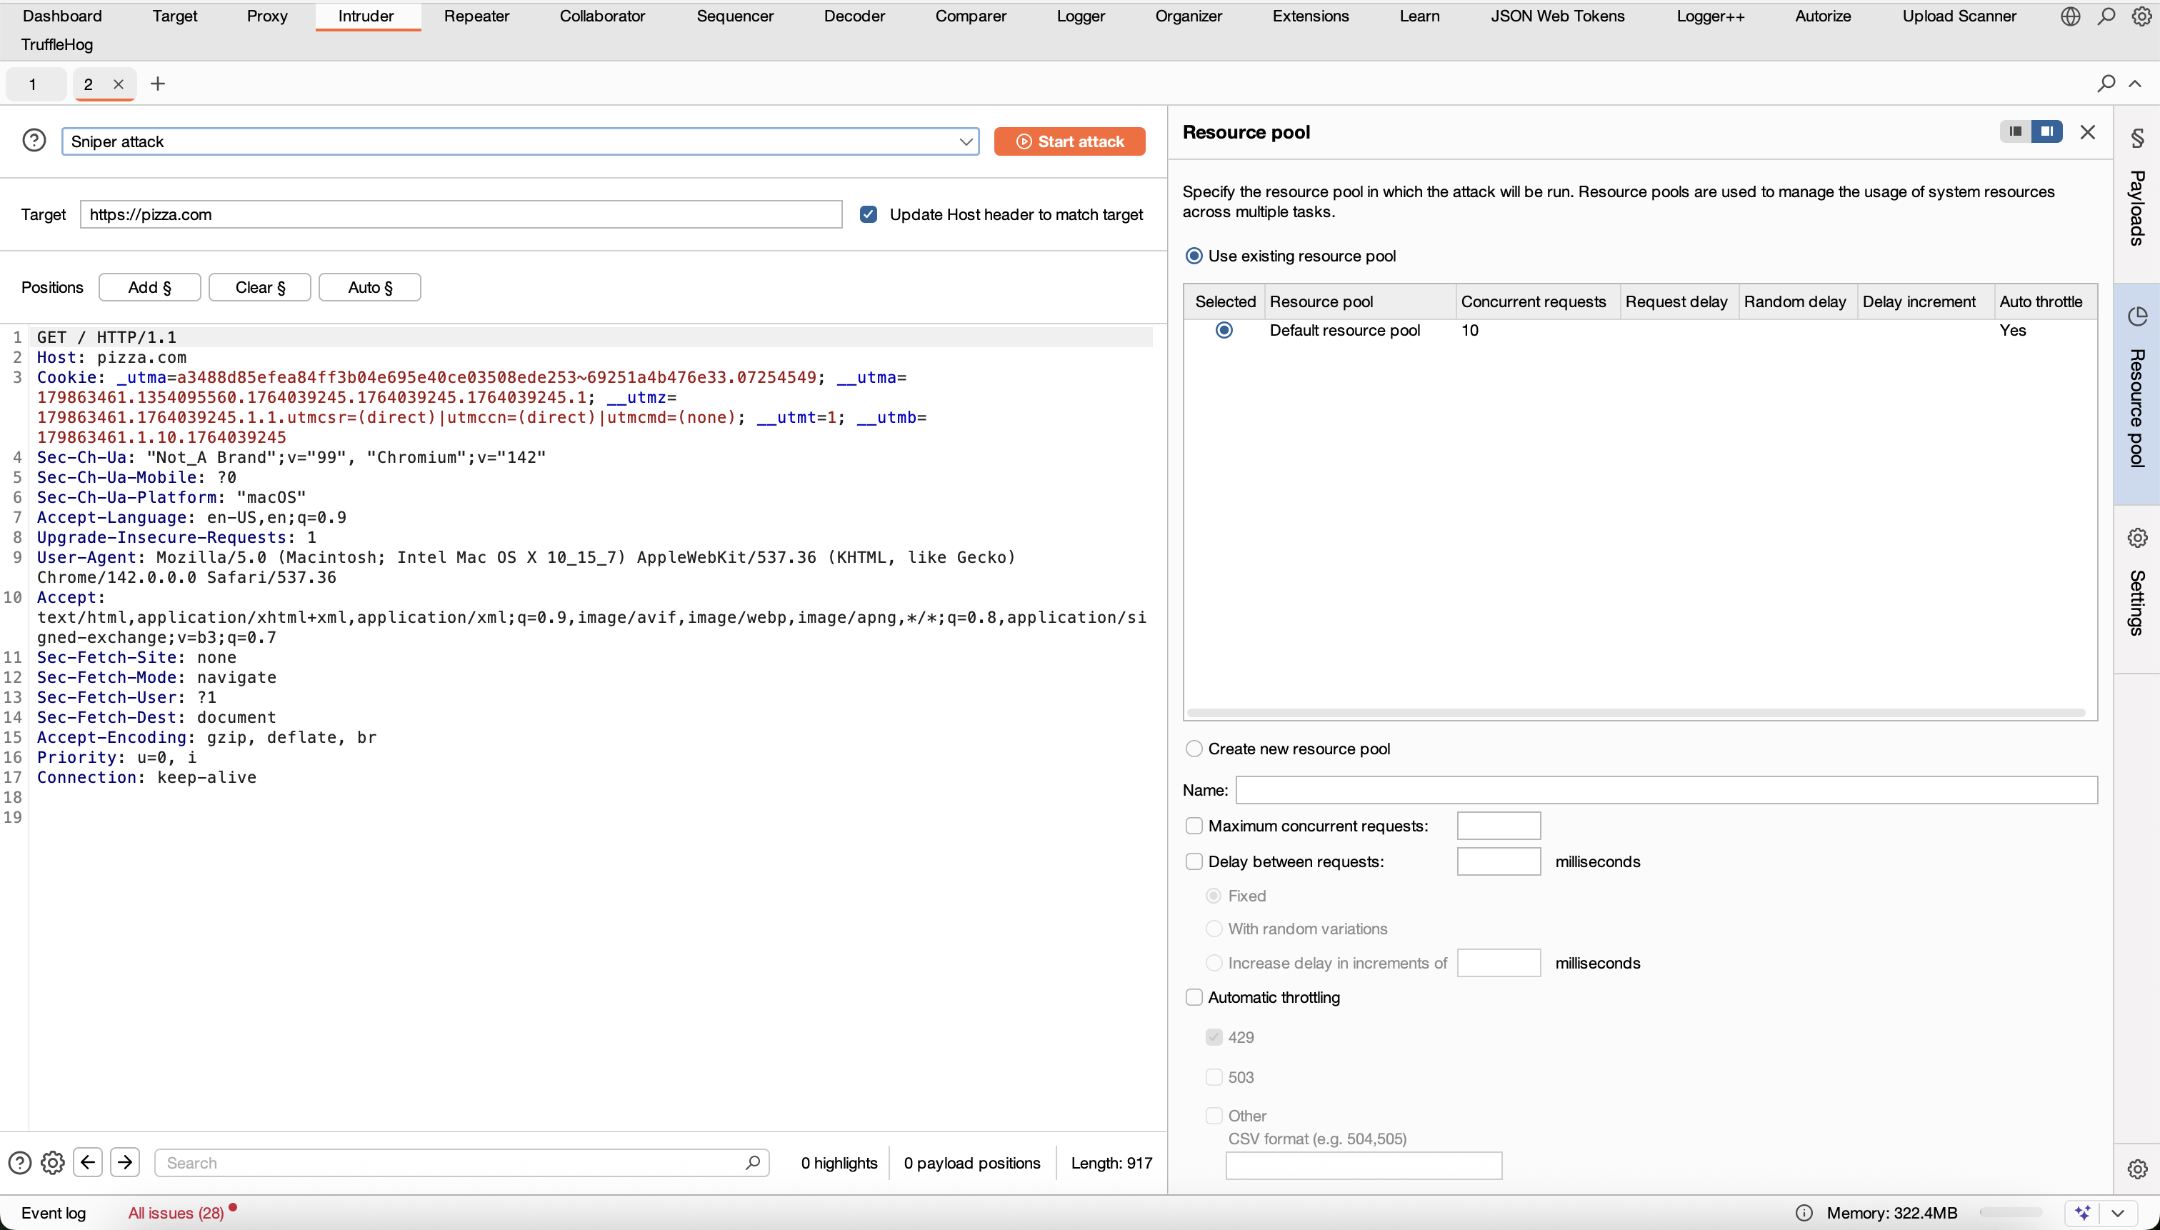This screenshot has width=2160, height=1230.
Task: Enable Automatic throttling checkbox
Action: pyautogui.click(x=1194, y=997)
